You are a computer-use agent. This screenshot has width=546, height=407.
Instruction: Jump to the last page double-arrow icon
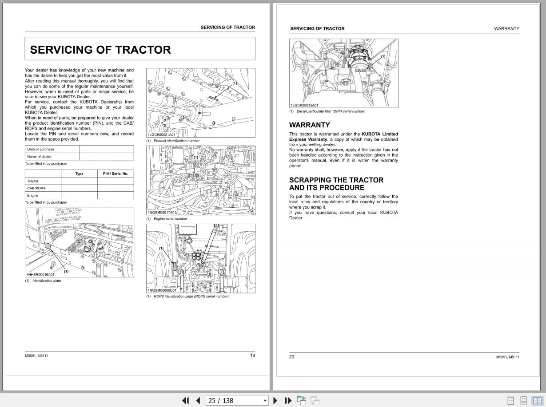coord(288,400)
